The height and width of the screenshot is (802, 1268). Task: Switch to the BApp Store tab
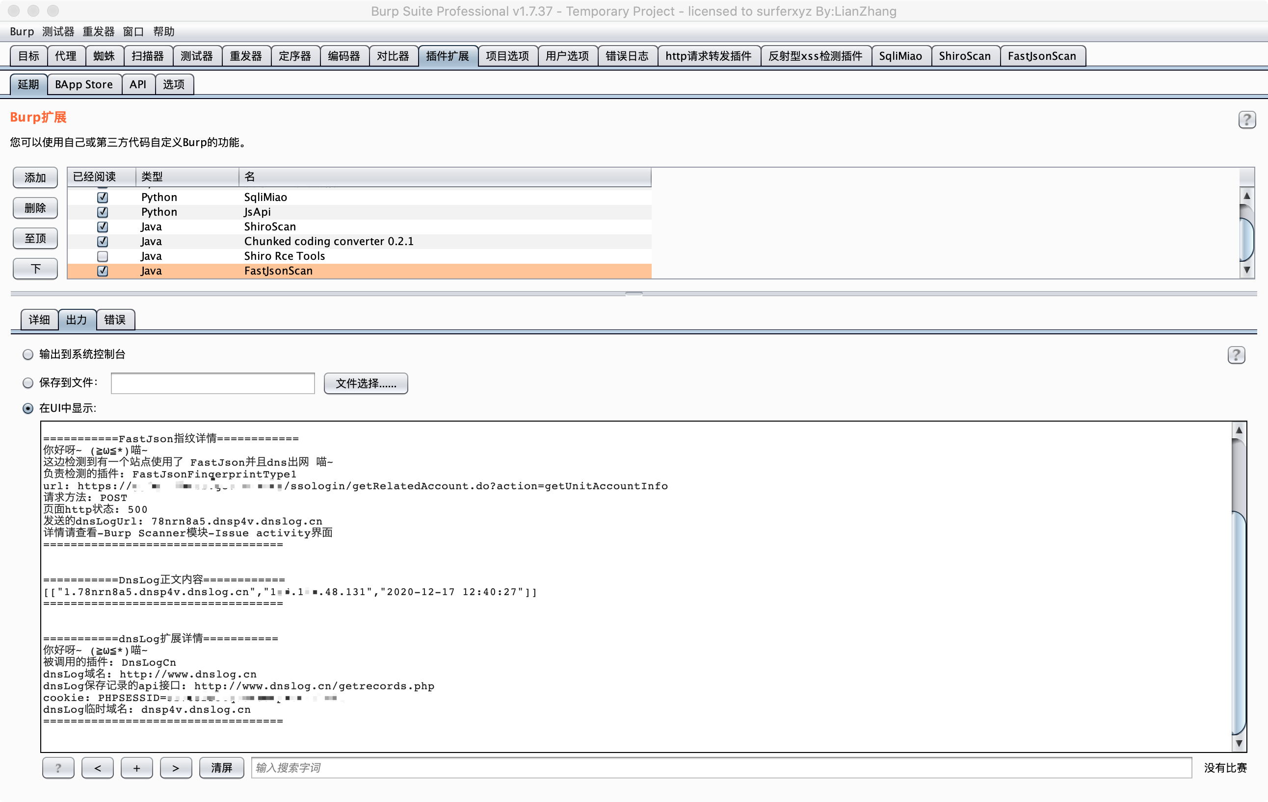pos(84,84)
